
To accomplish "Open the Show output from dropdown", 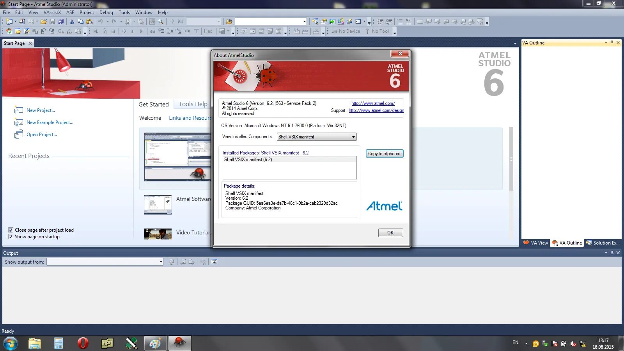I will pyautogui.click(x=105, y=262).
